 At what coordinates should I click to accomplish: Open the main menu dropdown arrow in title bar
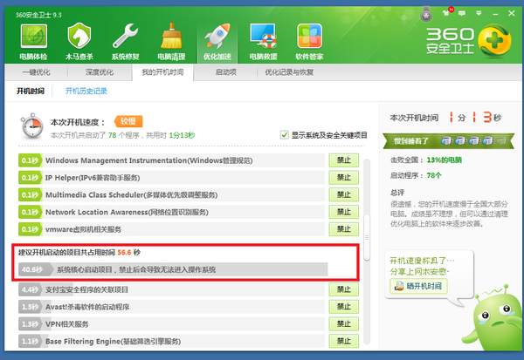479,13
